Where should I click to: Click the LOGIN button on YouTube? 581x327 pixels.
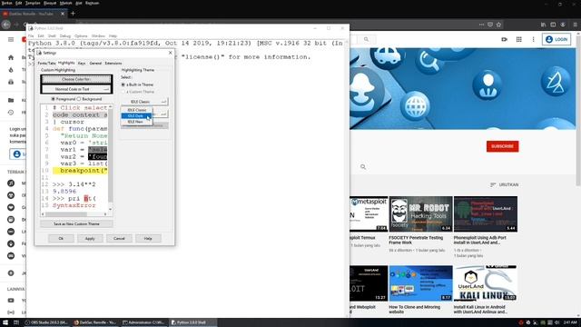pos(556,39)
